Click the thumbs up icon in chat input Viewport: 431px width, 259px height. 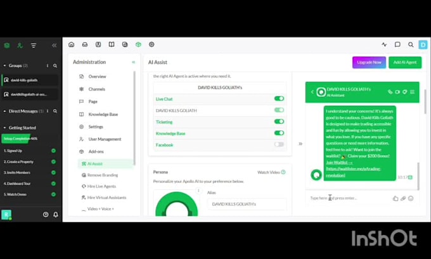click(396, 198)
